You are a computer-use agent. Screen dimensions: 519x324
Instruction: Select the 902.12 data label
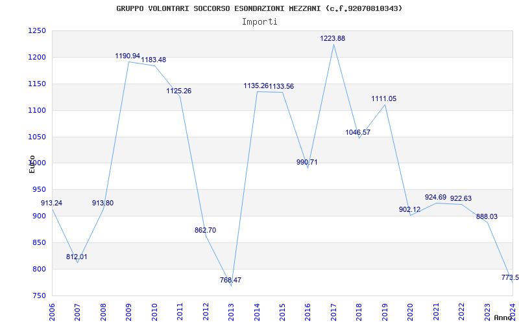click(x=410, y=209)
